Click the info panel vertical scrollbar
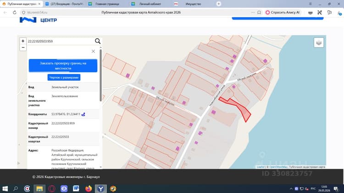344x193 pixels. pyautogui.click(x=101, y=75)
